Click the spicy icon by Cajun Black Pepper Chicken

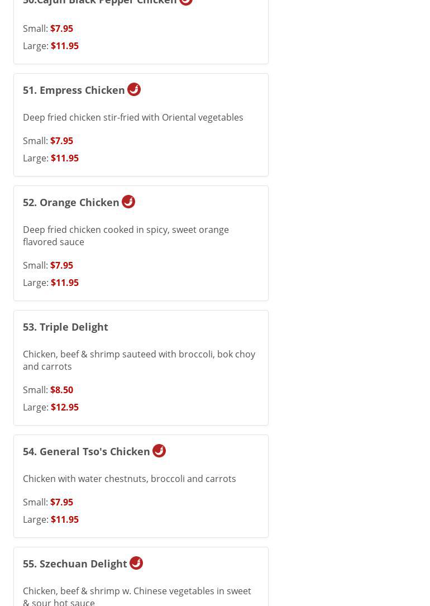tap(186, 2)
